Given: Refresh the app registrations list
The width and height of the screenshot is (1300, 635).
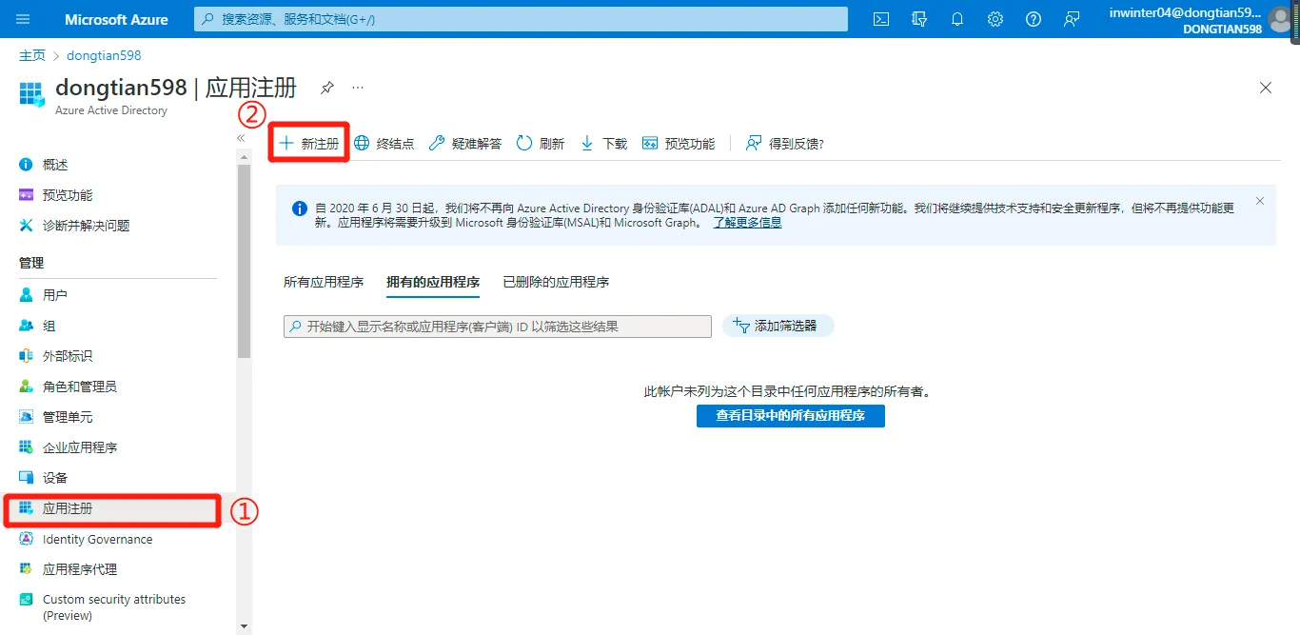Looking at the screenshot, I should coord(541,143).
